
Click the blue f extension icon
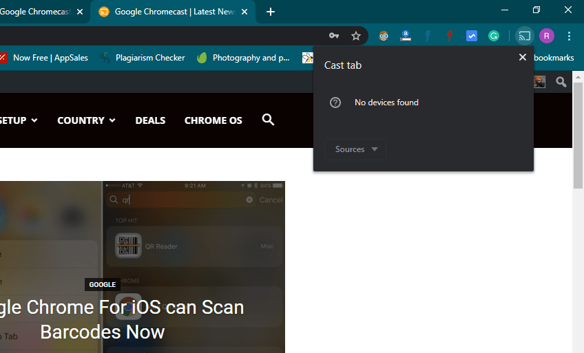click(x=428, y=36)
